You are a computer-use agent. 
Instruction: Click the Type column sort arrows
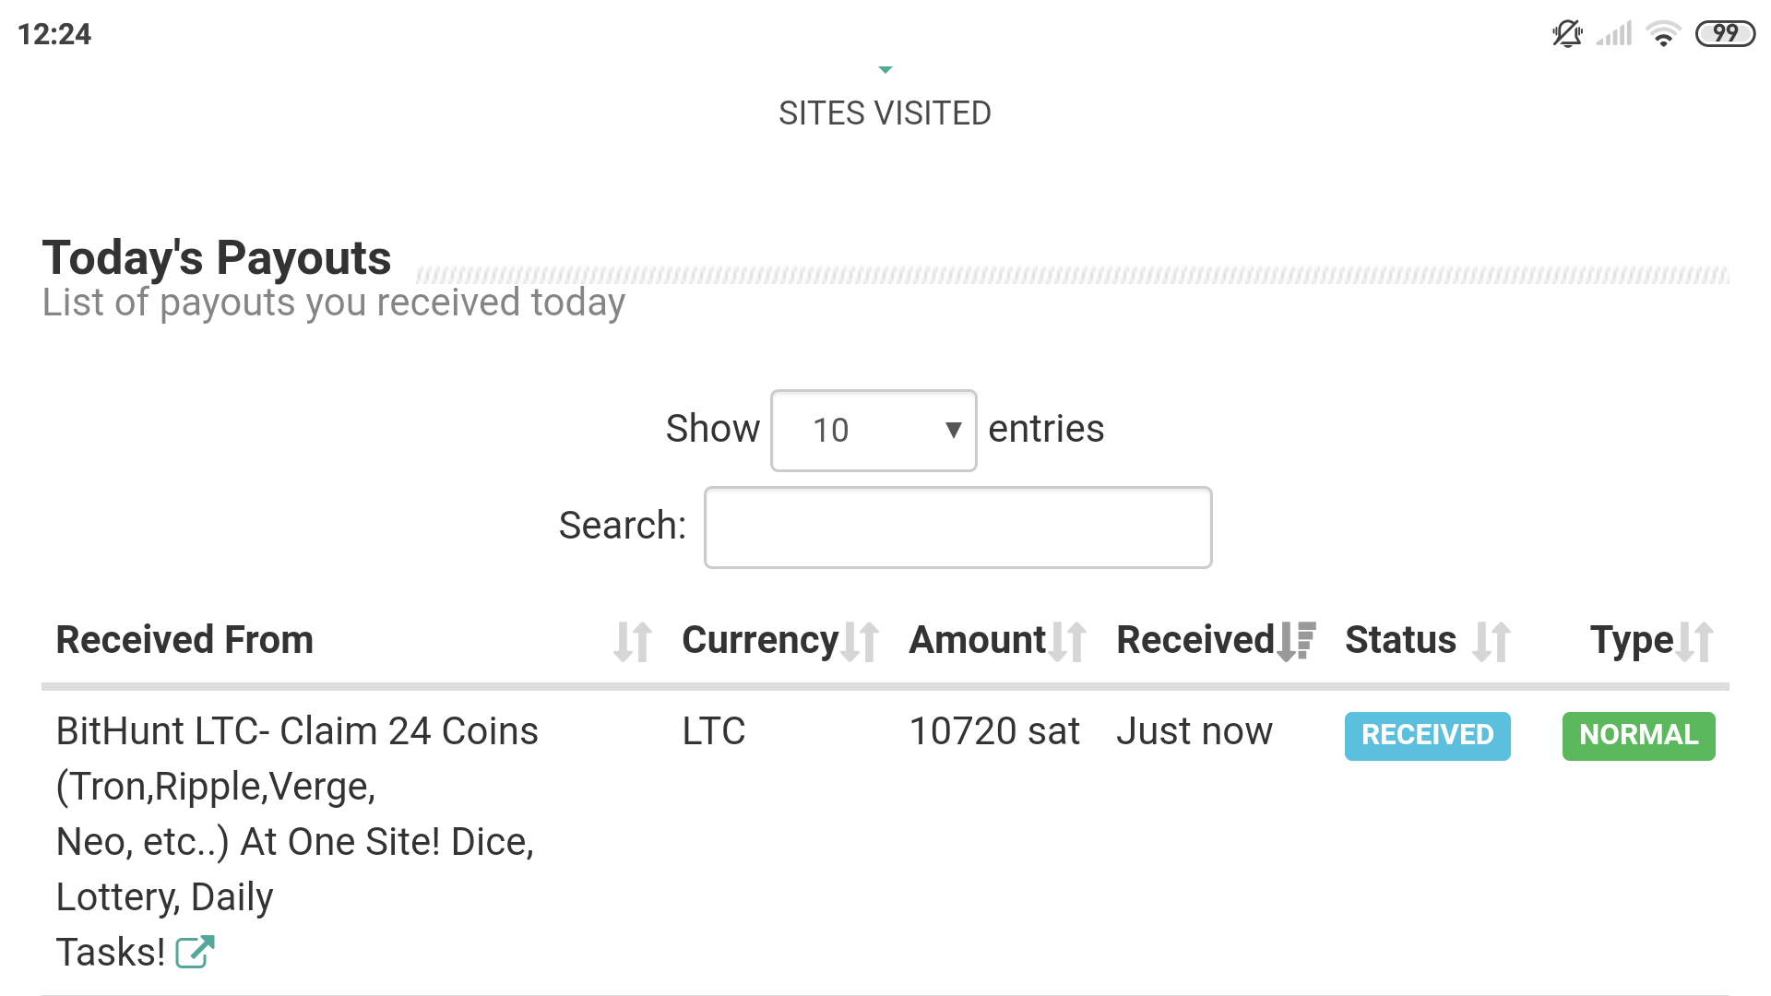click(1695, 641)
